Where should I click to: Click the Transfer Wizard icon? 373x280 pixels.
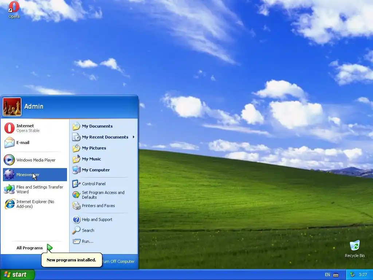click(x=9, y=189)
